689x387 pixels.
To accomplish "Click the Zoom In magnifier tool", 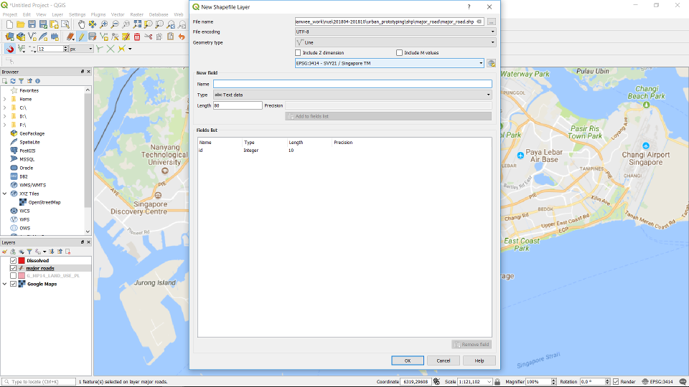I will (104, 24).
